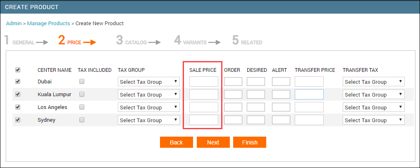Open Sydney Tax Group dropdown
The image size is (420, 168).
(x=149, y=121)
